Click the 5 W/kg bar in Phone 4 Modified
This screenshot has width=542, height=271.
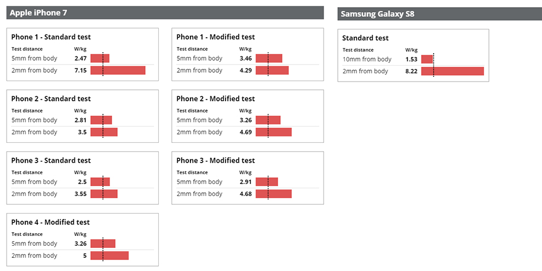click(x=109, y=256)
